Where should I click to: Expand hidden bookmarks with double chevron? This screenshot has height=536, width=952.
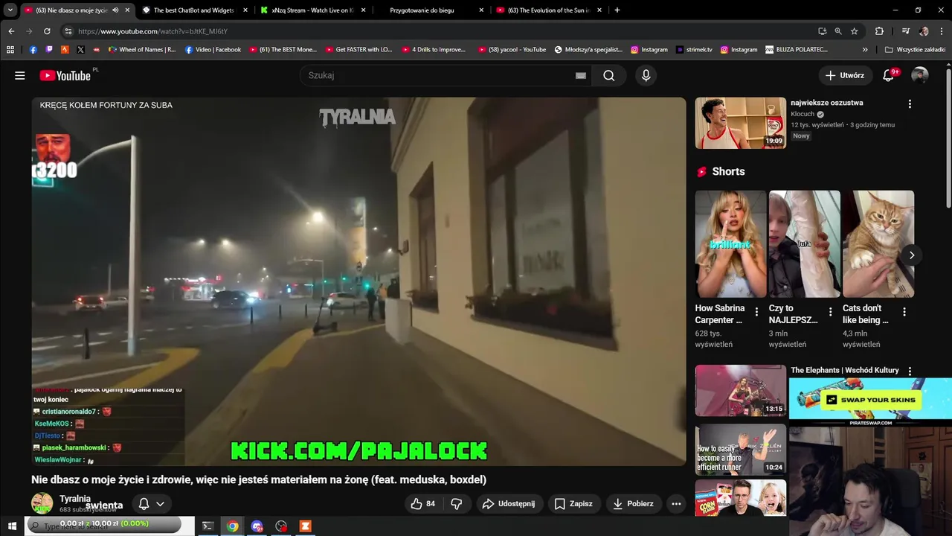(x=865, y=50)
